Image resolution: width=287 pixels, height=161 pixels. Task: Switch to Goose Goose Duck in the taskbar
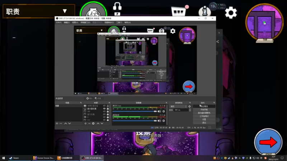click(43, 158)
